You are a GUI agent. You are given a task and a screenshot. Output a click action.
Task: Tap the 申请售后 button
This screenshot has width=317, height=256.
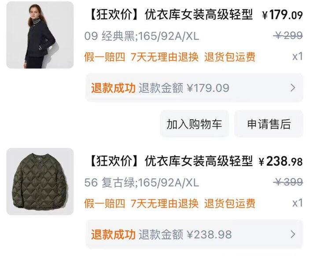[x=269, y=124]
